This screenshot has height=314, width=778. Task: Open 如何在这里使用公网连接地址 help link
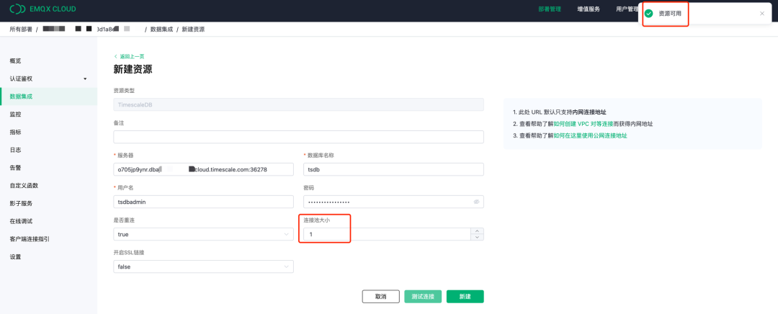[591, 135]
